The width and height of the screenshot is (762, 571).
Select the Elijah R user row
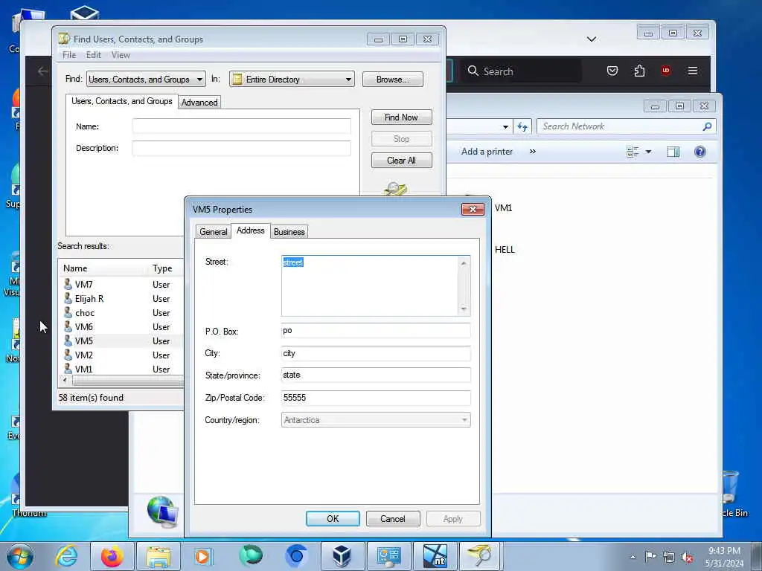(x=121, y=299)
